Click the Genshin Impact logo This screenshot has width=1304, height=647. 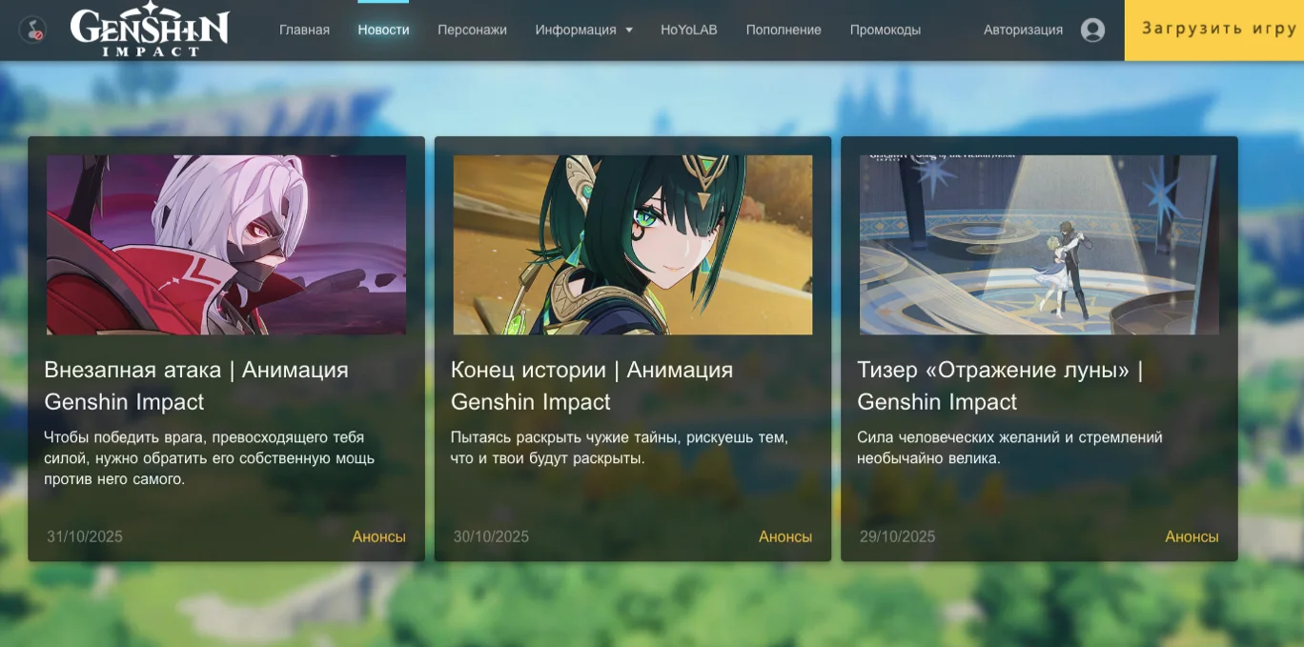(x=150, y=30)
